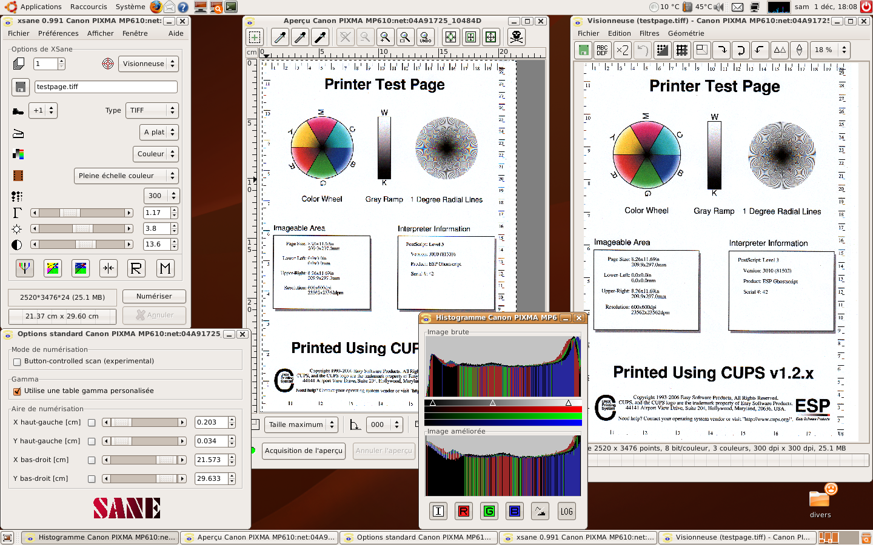The image size is (873, 545).
Task: Click the OCR ABC DEF icon in viewer
Action: (x=602, y=50)
